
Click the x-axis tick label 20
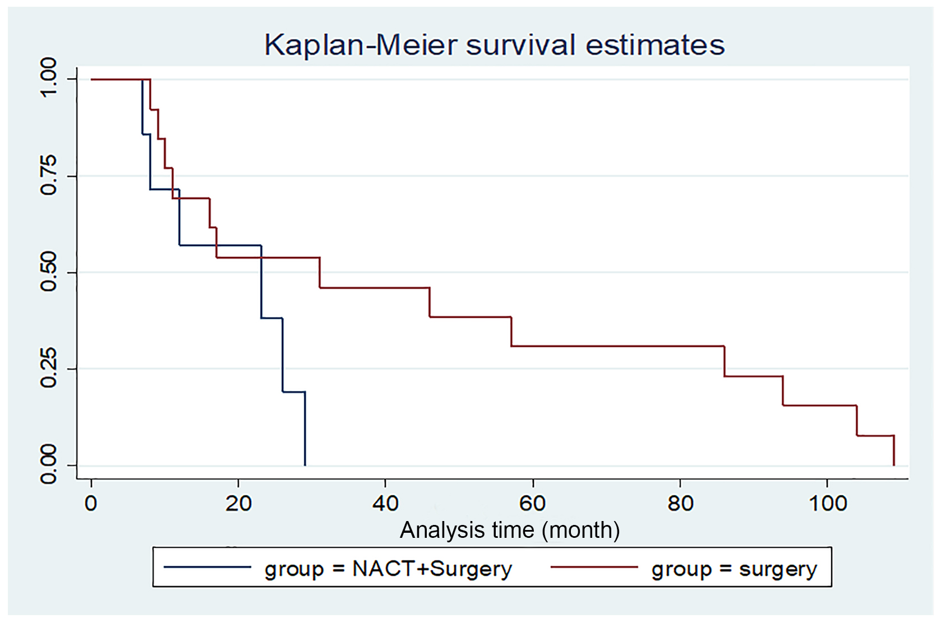coord(238,503)
